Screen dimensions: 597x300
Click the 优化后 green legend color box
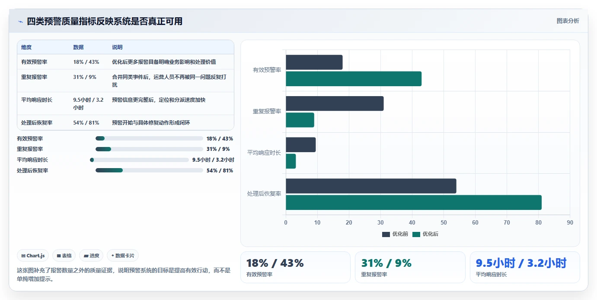click(416, 234)
